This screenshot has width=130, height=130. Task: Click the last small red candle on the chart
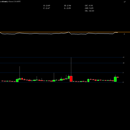pyautogui.click(x=118, y=77)
